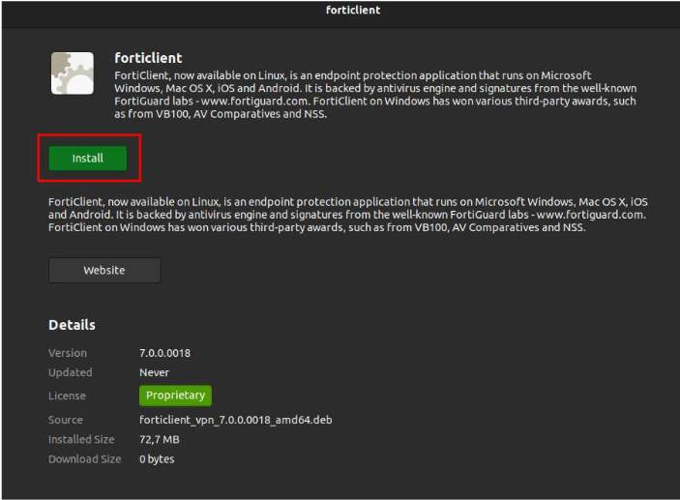
Task: Click the summary description beside the app icon
Action: 375,95
